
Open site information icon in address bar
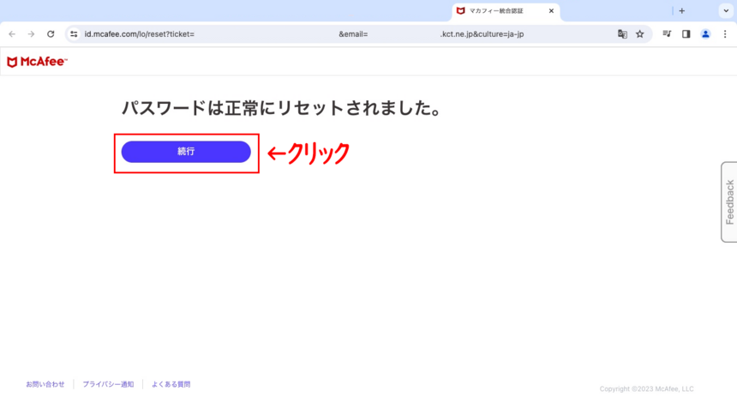pos(74,34)
